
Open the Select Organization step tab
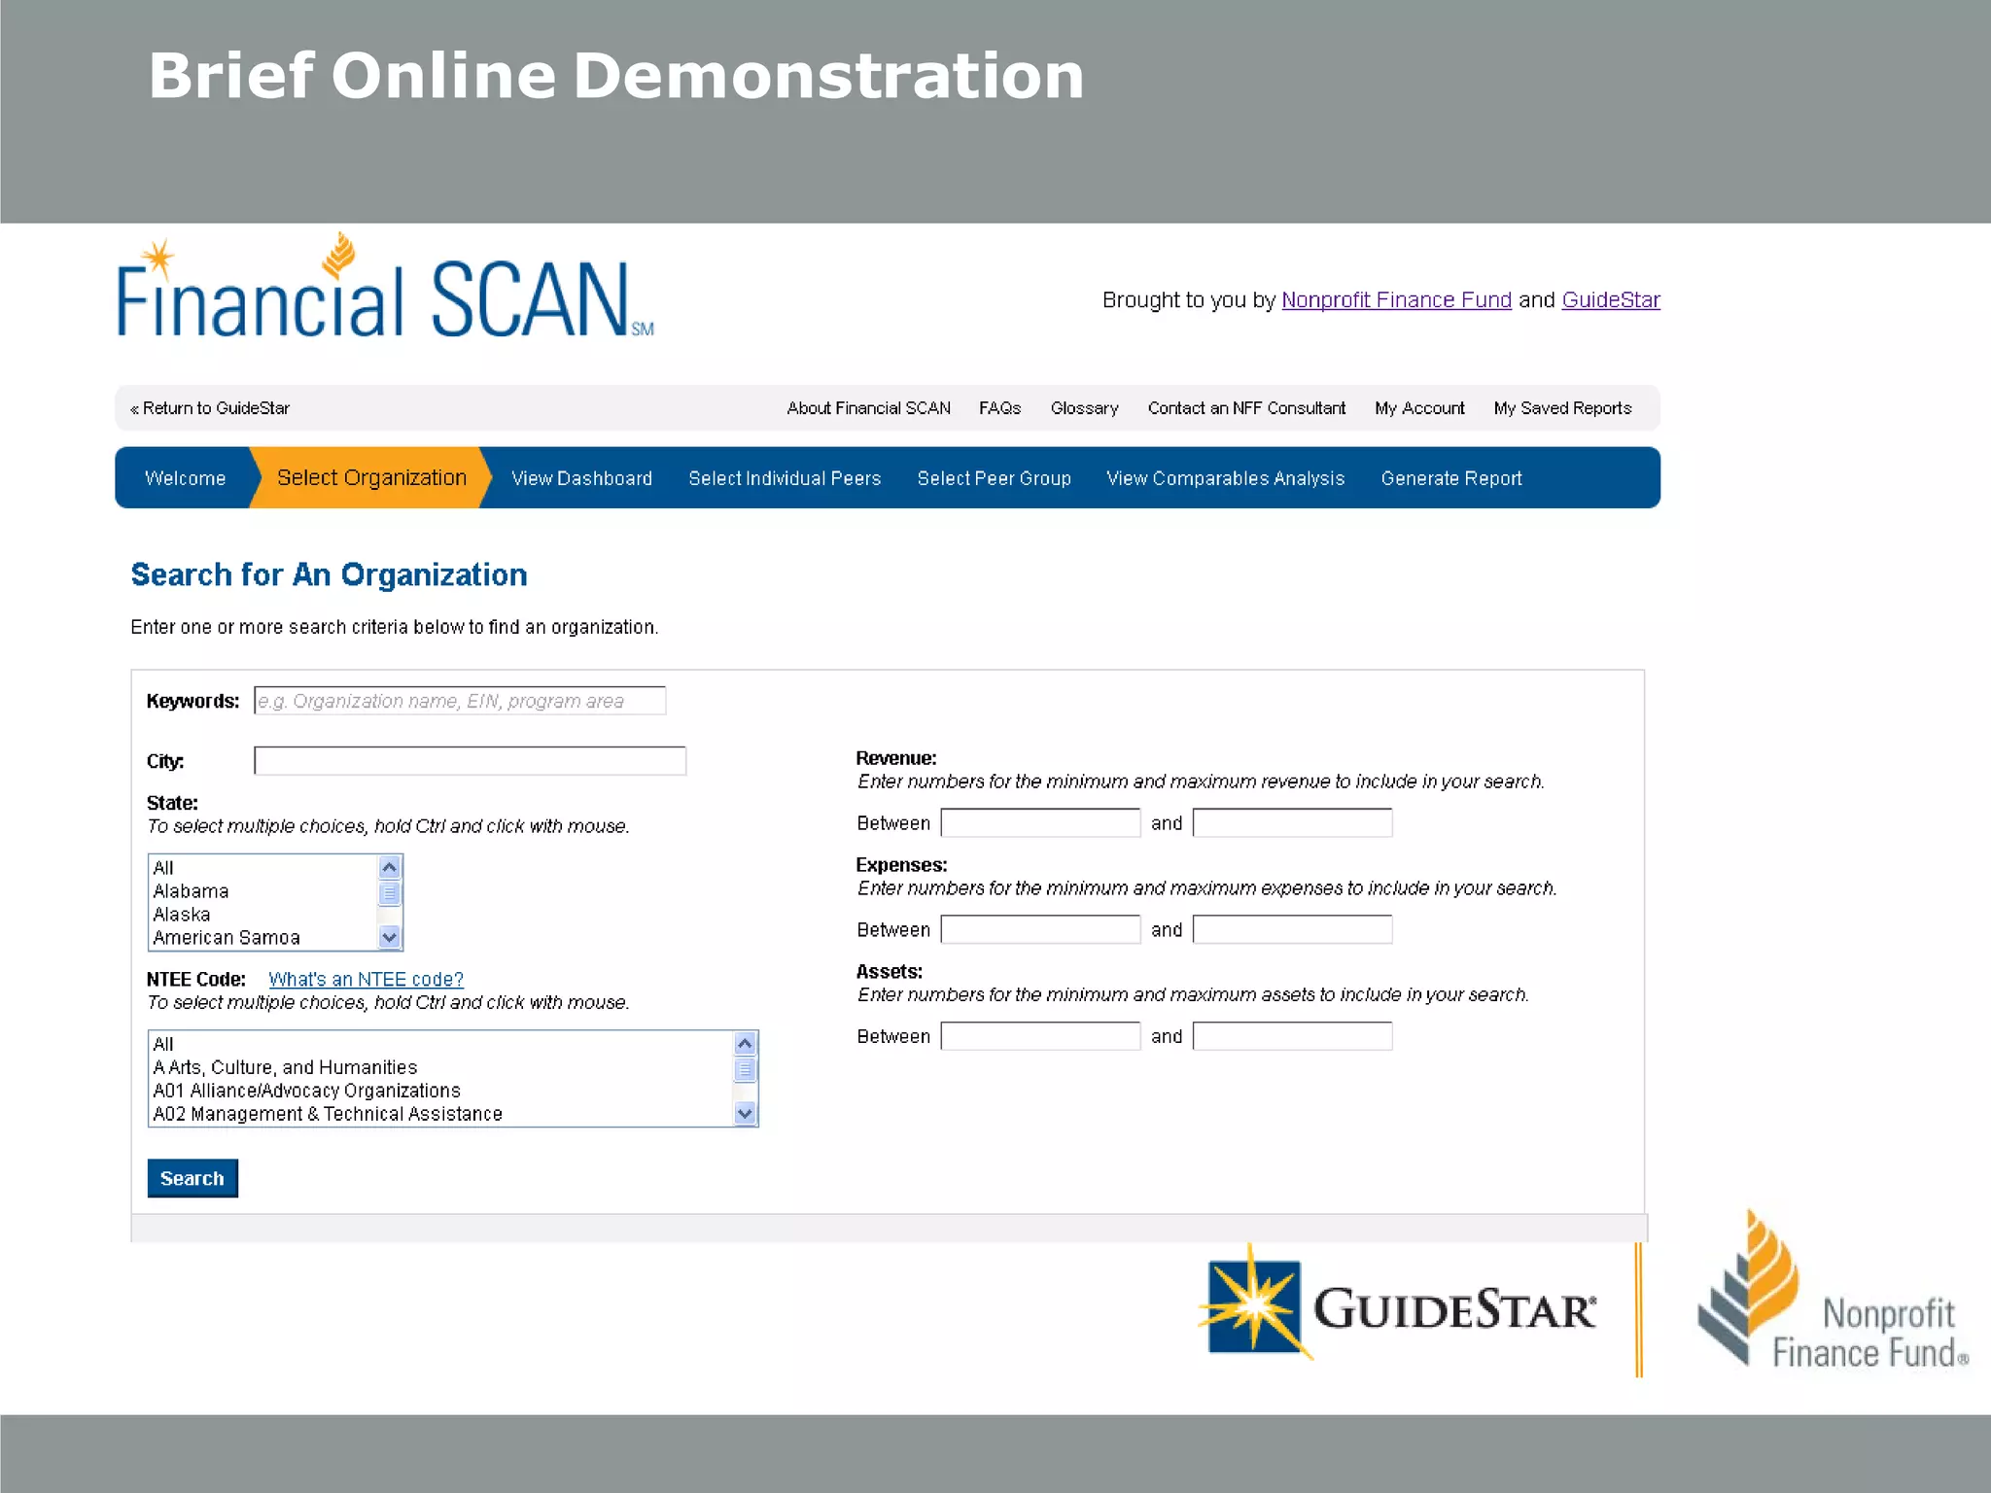(x=371, y=478)
